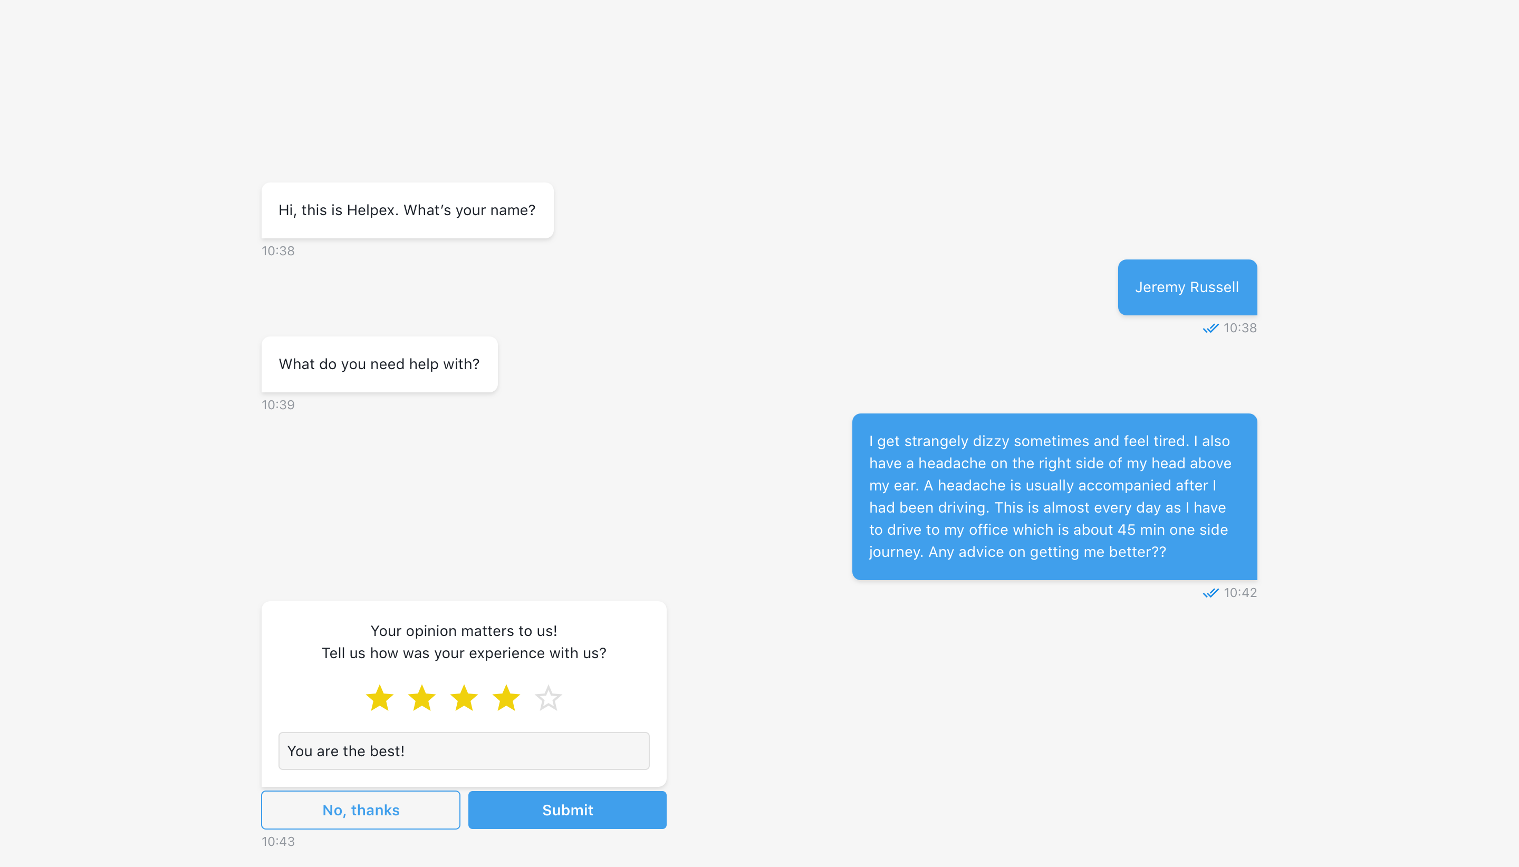Click the fourth yellow star
Viewport: 1519px width, 867px height.
[506, 698]
